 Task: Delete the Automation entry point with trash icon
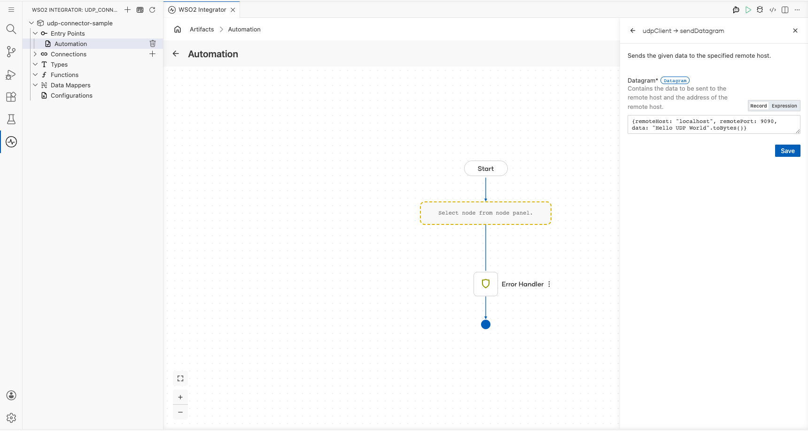tap(153, 44)
